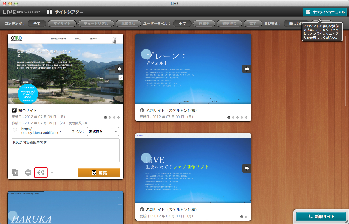Select third page dot of 総合サイト
The width and height of the screenshot is (349, 224).
coord(114,118)
